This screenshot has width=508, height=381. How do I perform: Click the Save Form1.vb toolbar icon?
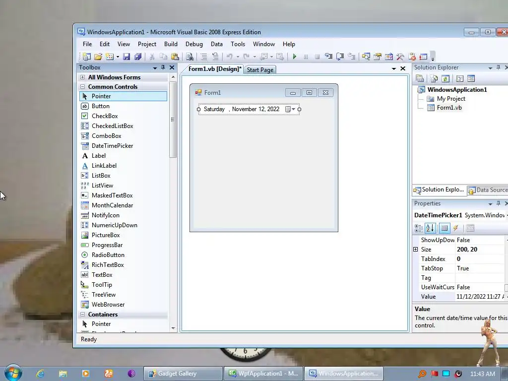tap(127, 57)
